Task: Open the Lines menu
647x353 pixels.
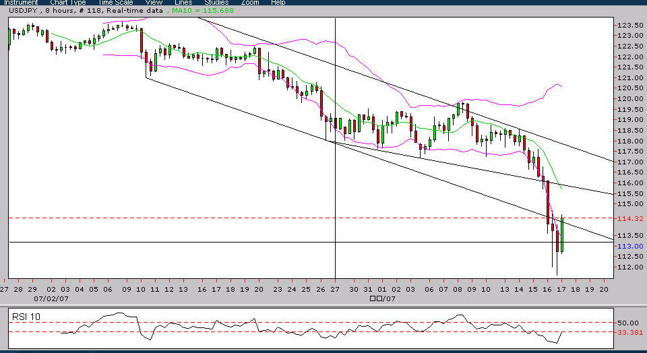Action: point(183,3)
